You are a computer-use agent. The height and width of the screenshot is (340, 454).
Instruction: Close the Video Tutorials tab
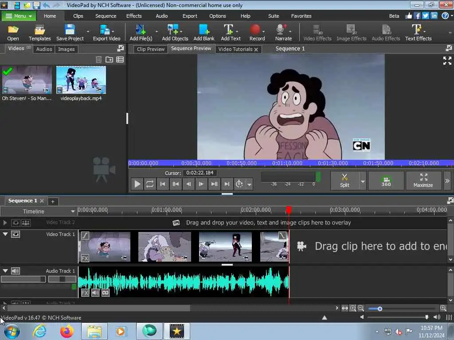pos(256,50)
